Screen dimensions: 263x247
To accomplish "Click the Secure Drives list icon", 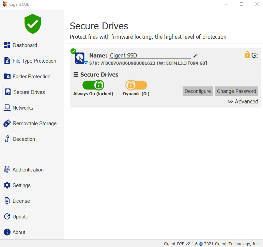I will click(76, 75).
